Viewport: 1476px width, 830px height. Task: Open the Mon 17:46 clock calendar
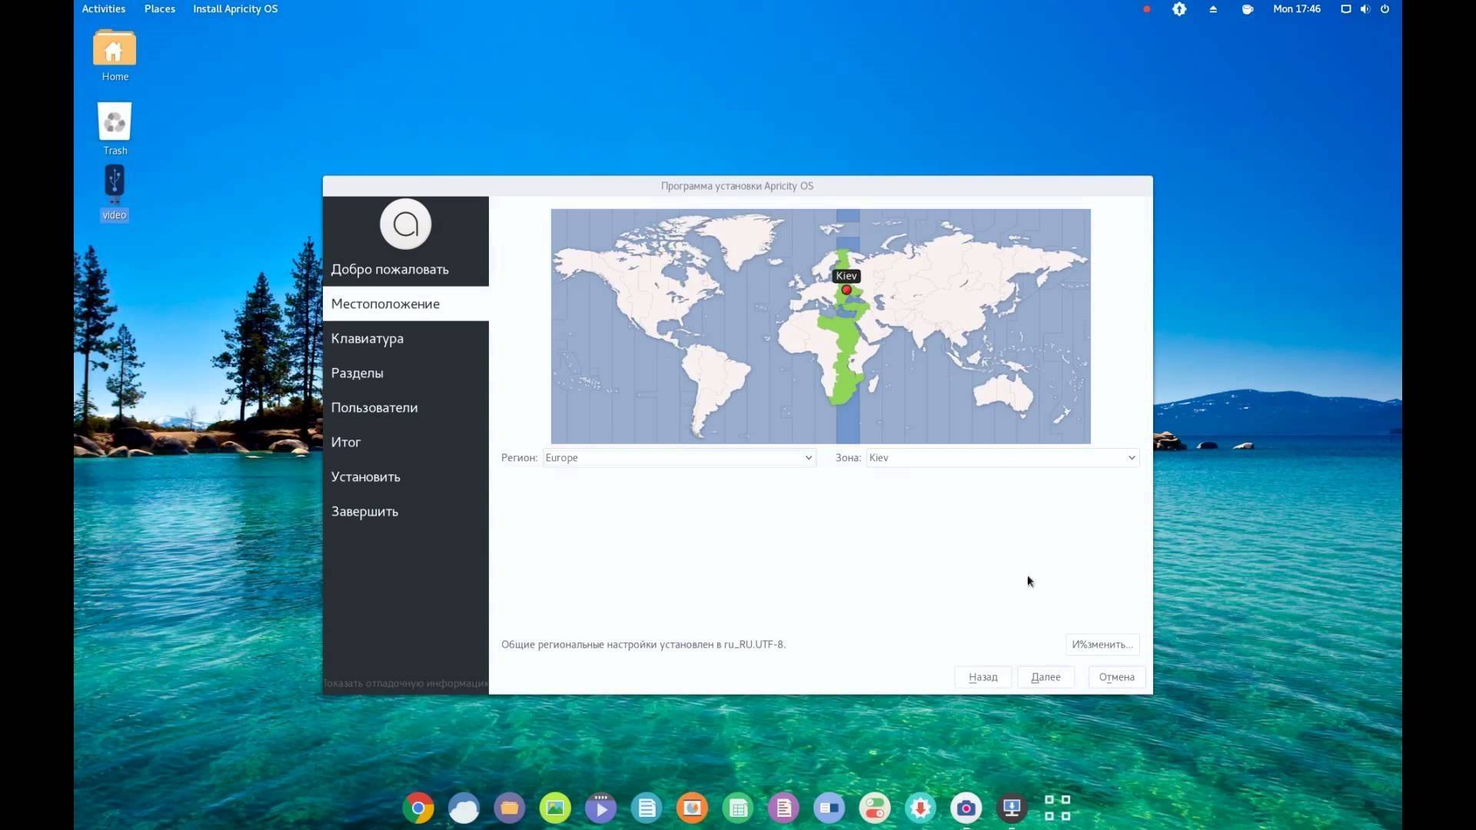point(1297,9)
